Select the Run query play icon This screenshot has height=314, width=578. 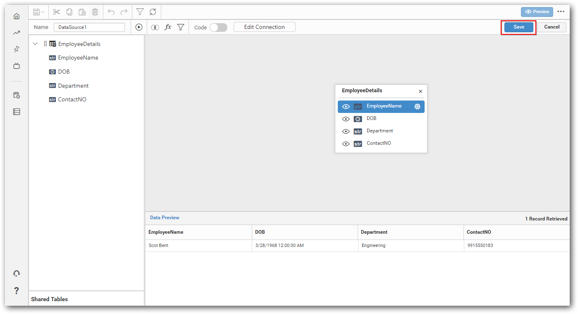click(x=139, y=27)
